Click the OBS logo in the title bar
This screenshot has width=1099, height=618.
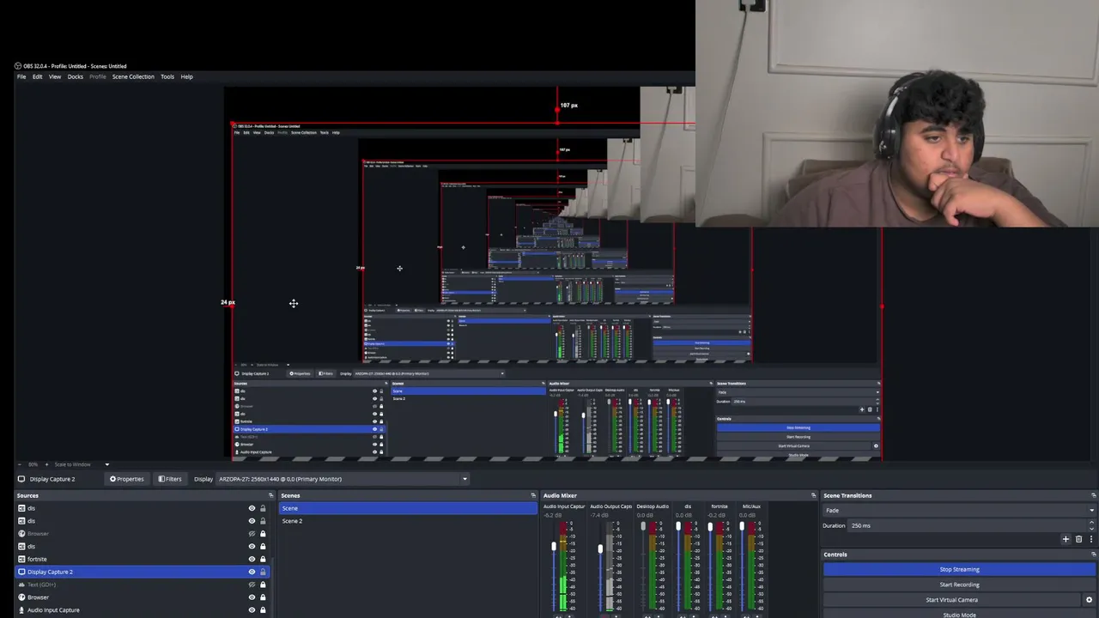18,66
